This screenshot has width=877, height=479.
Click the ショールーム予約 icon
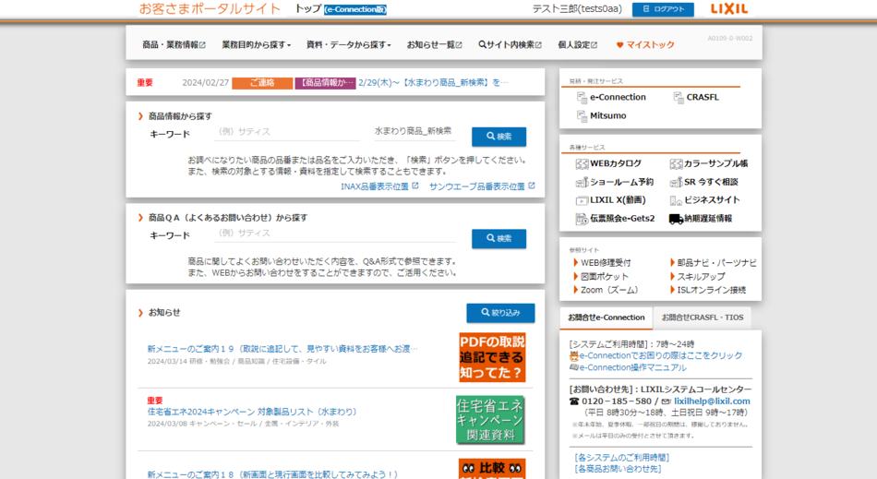click(582, 183)
